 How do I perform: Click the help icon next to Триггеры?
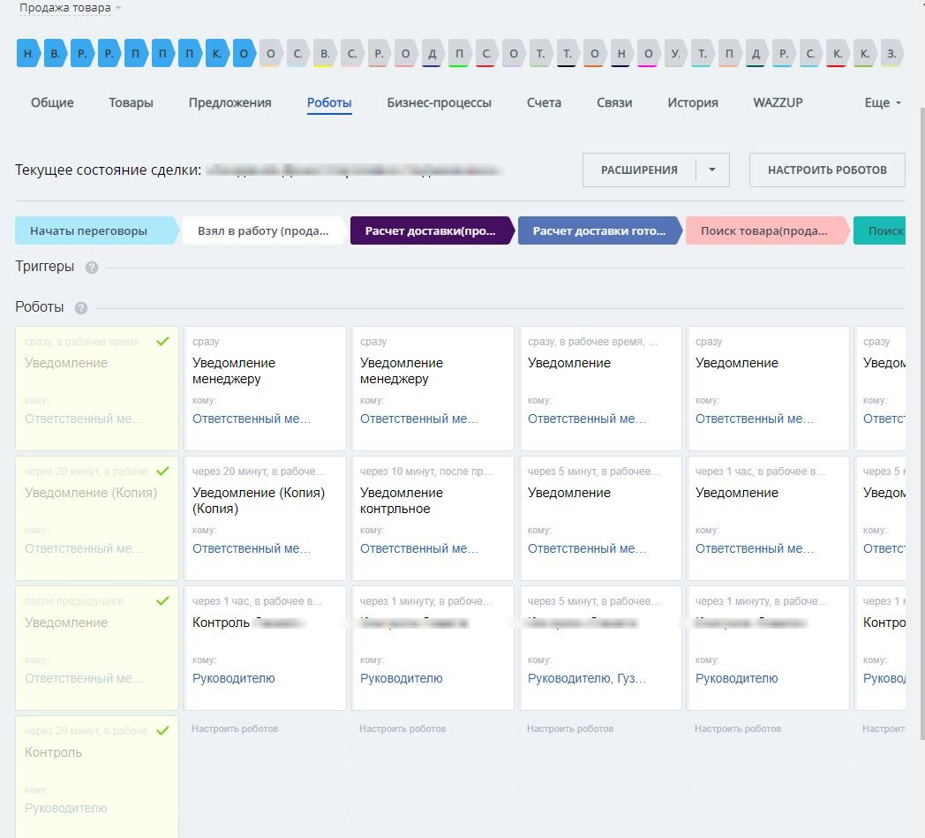[x=92, y=268]
